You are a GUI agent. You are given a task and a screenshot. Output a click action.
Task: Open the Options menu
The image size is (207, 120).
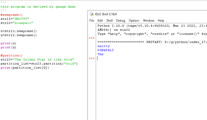click(x=134, y=21)
